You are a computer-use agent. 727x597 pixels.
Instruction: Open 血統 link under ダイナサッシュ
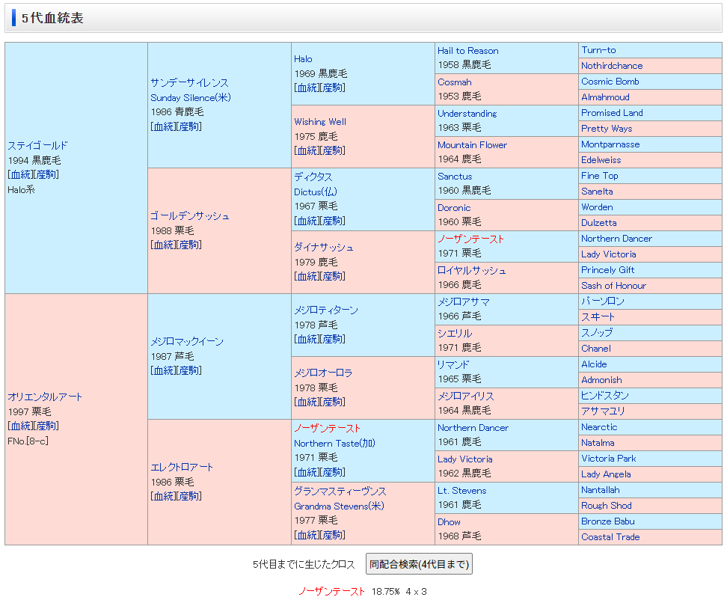[x=307, y=276]
